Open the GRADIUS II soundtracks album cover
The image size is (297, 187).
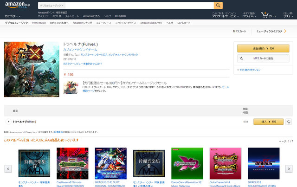264,163
